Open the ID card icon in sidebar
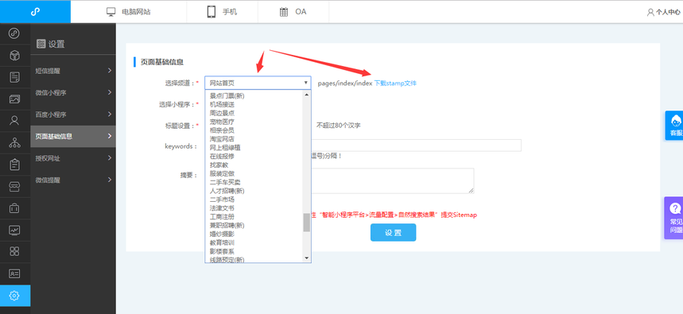 [14, 273]
